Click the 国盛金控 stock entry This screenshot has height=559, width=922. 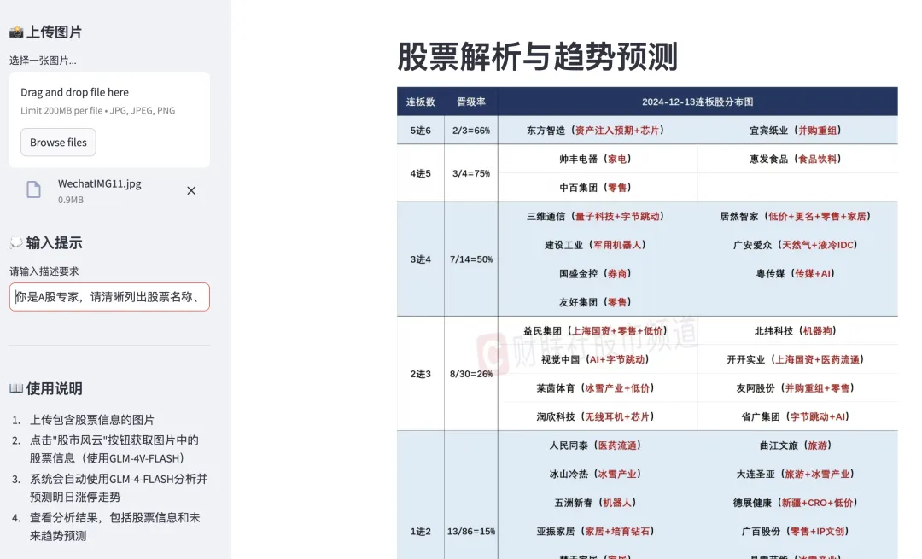(x=596, y=273)
